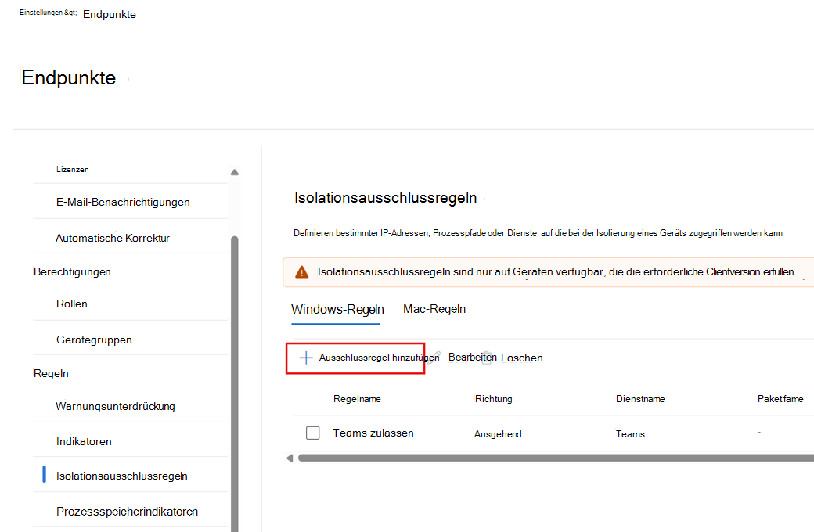Select Indikatoren under Regeln
This screenshot has width=814, height=532.
tap(84, 441)
